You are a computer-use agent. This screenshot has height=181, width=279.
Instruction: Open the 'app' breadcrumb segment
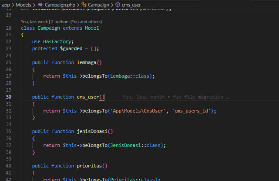point(6,5)
